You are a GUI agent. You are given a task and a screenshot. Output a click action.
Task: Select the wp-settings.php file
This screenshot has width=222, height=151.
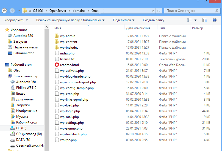[x=72, y=123]
